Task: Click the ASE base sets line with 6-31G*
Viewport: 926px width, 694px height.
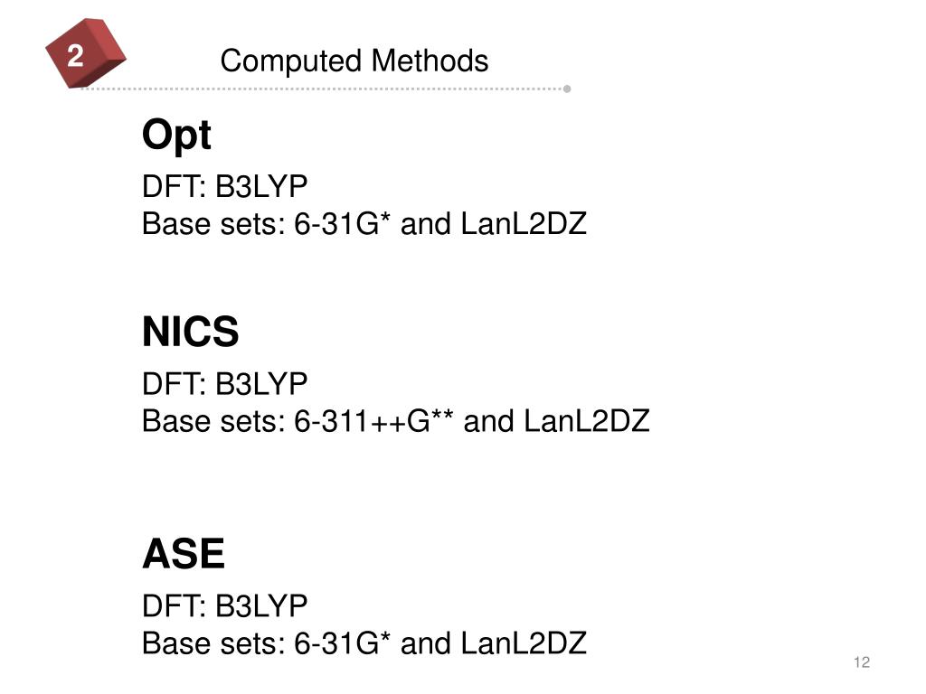Action: (x=364, y=643)
